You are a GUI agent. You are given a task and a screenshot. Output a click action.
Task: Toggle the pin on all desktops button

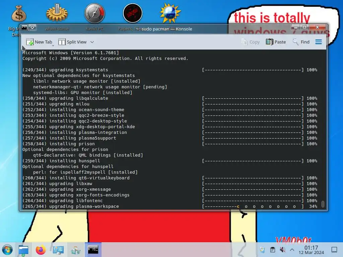pos(32,27)
